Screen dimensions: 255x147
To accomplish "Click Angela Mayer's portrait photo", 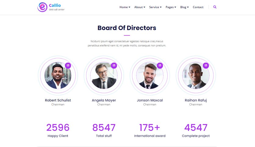I will (x=104, y=75).
